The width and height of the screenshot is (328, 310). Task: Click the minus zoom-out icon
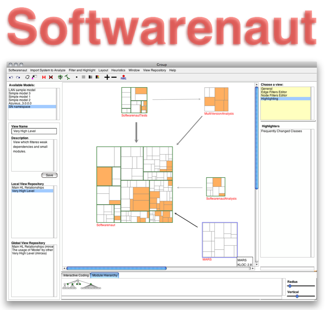(114, 77)
